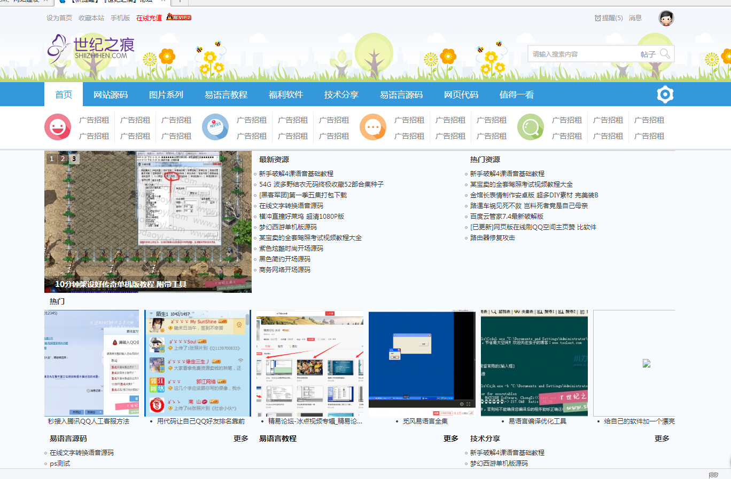This screenshot has height=479, width=731.
Task: Open 金馆长表情制作安卓版 link
Action: [x=534, y=195]
